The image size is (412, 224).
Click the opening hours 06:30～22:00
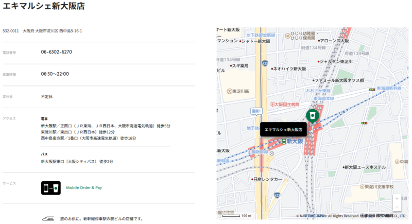point(55,74)
